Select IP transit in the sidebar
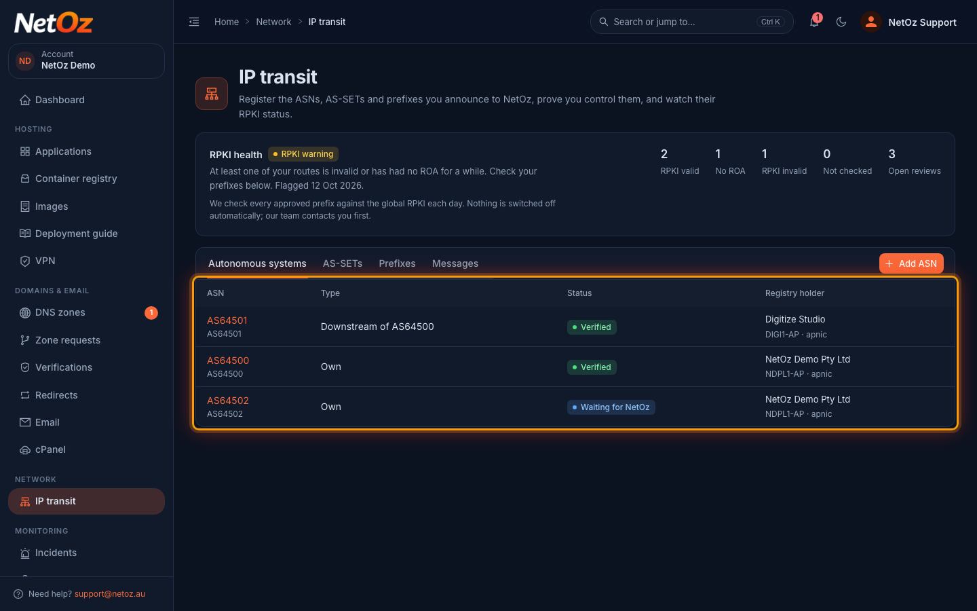This screenshot has width=977, height=611. point(86,501)
